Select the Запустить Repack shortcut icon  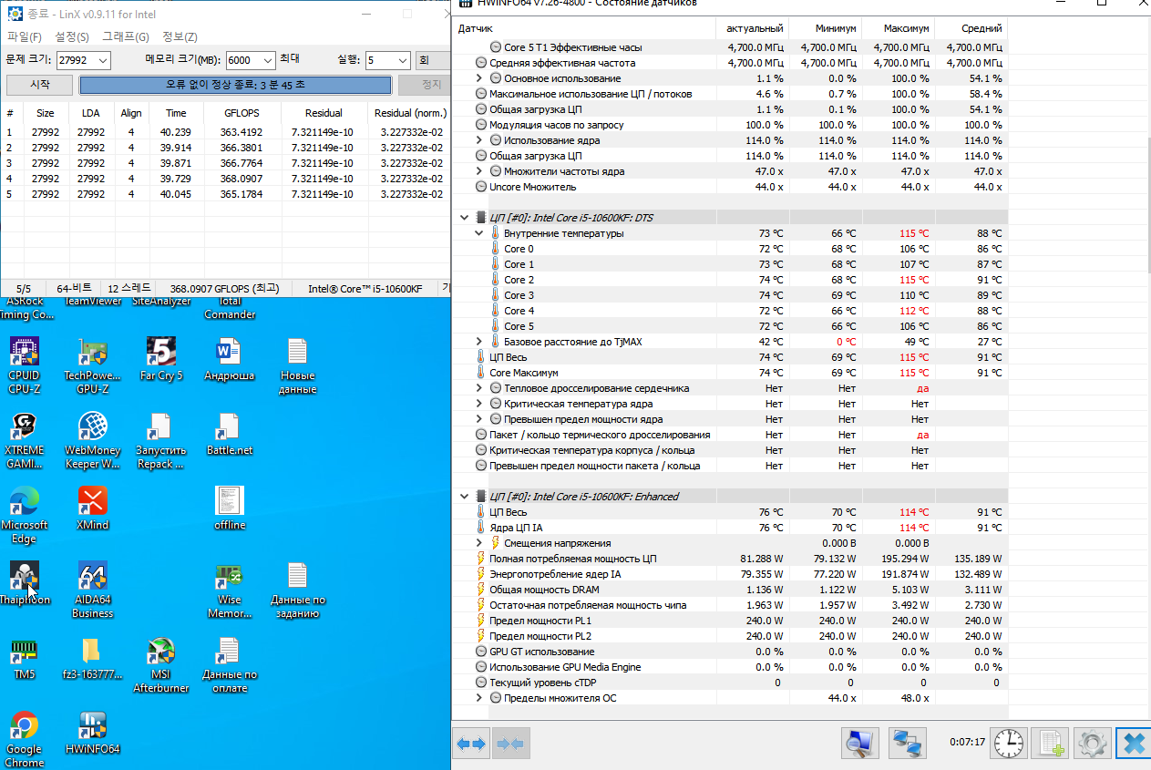[x=161, y=440]
